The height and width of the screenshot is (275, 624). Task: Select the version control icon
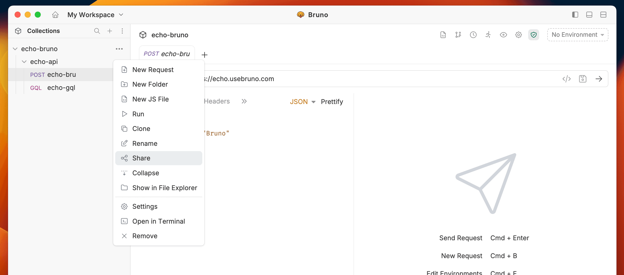(x=458, y=35)
